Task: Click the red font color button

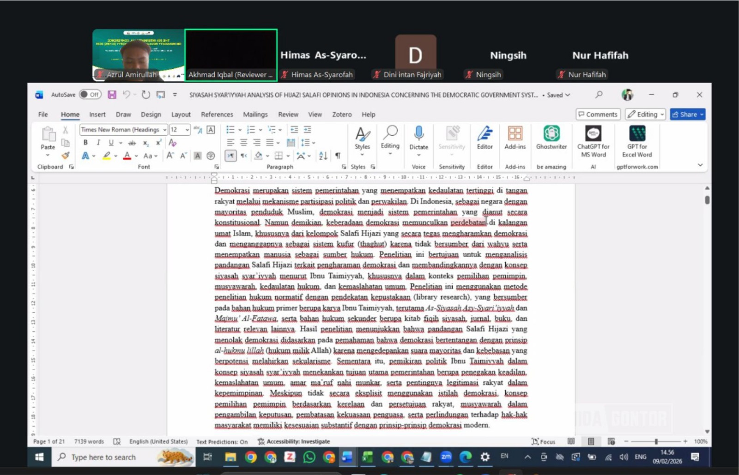Action: pyautogui.click(x=127, y=156)
